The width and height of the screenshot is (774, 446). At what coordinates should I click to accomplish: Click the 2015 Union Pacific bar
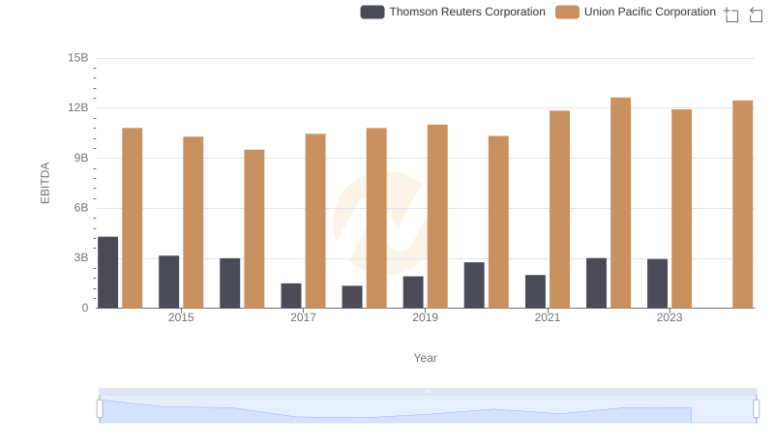193,223
